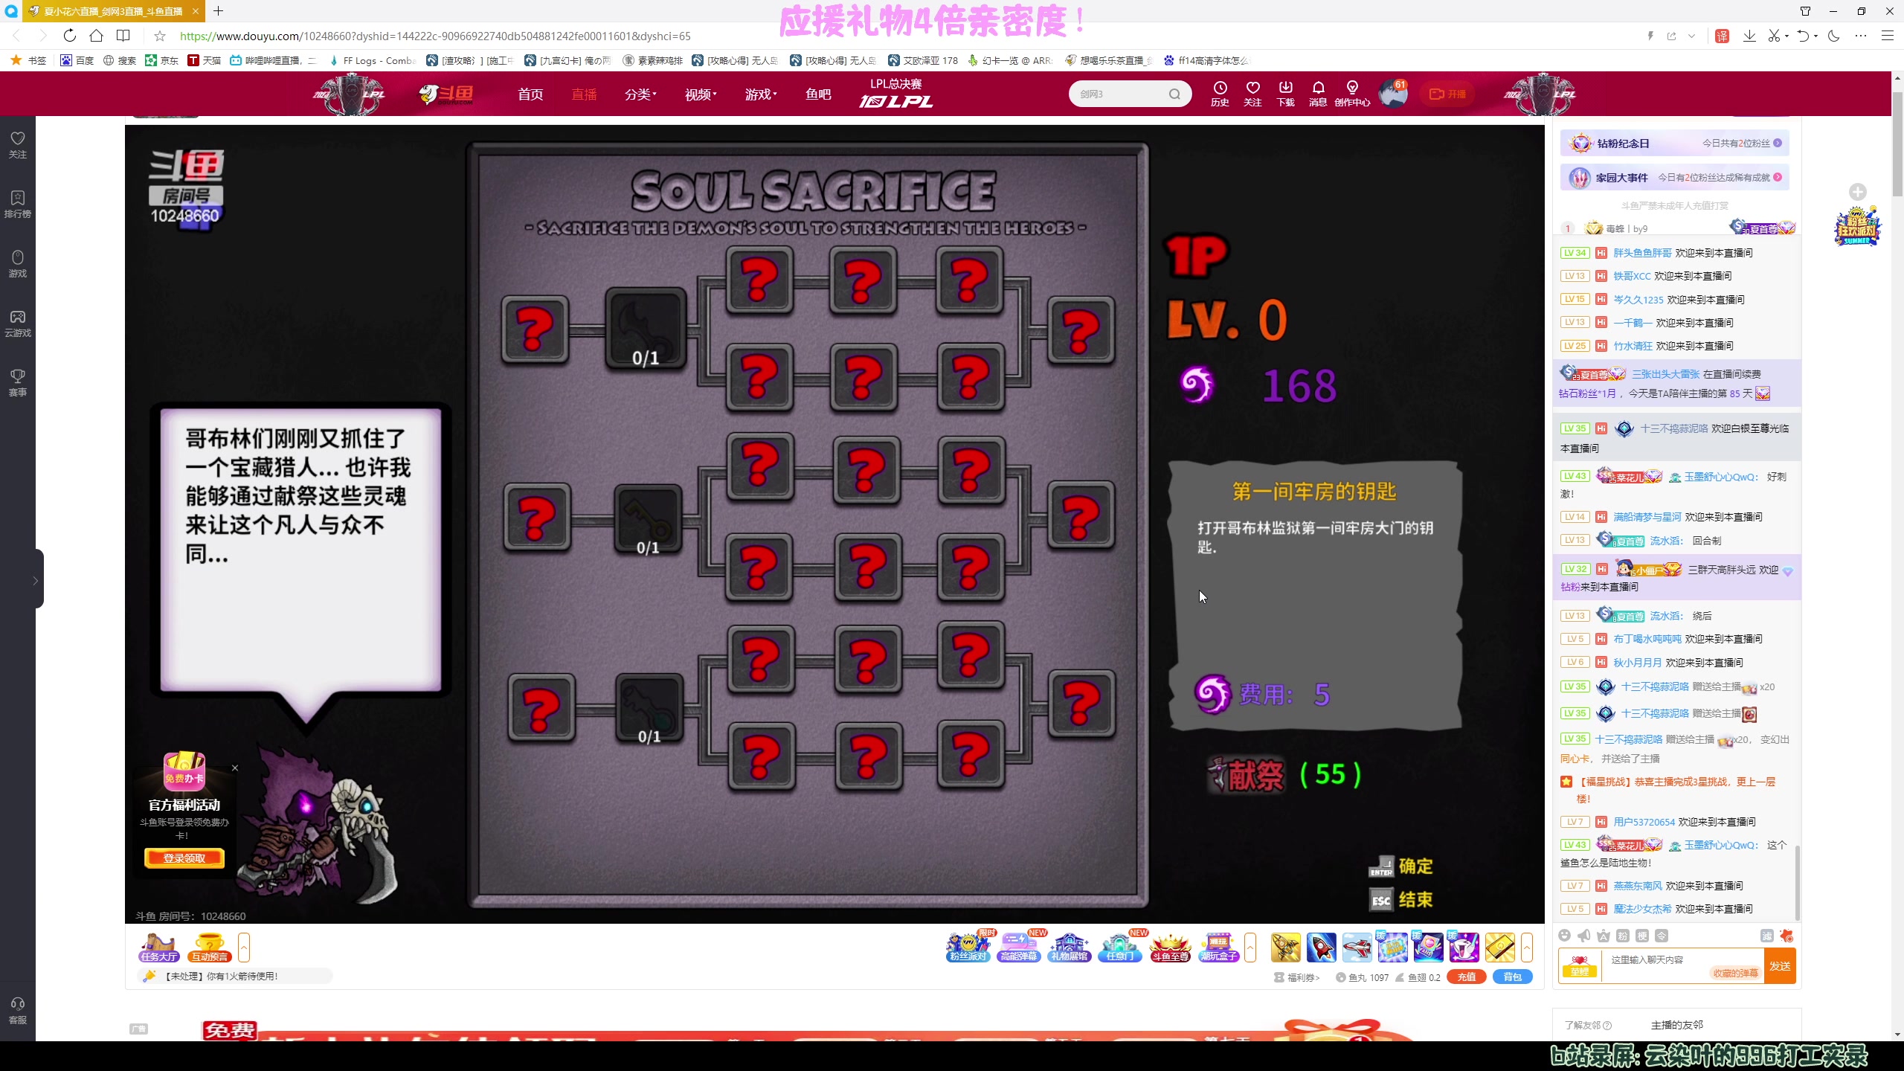The height and width of the screenshot is (1071, 1904).
Task: Expand the 视频 dropdown menu
Action: pos(701,94)
